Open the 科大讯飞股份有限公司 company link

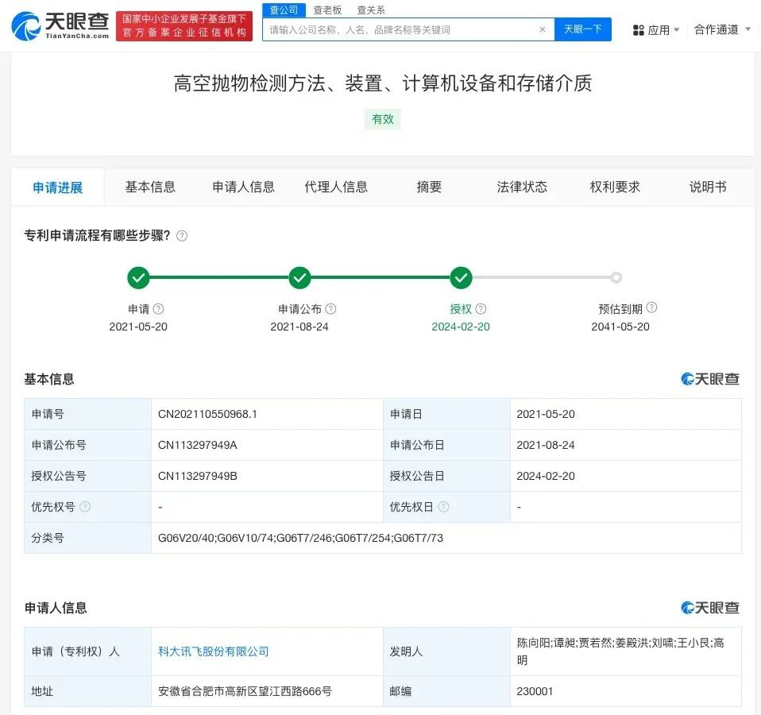[x=214, y=651]
